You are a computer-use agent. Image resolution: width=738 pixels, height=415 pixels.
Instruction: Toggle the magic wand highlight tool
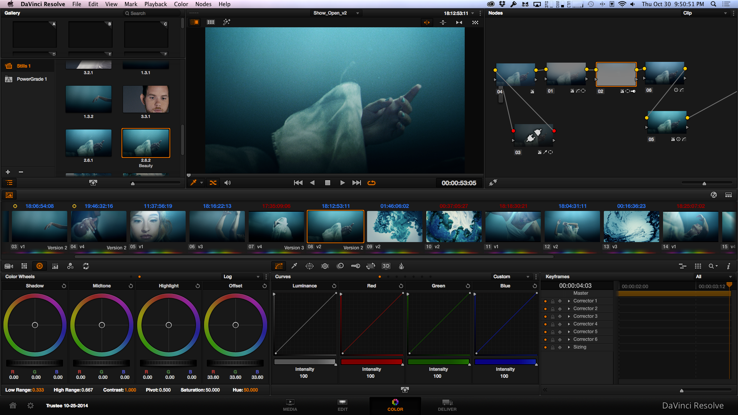pos(227,22)
